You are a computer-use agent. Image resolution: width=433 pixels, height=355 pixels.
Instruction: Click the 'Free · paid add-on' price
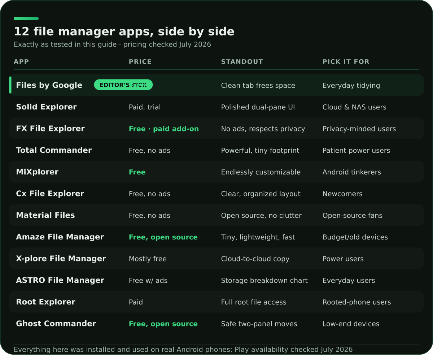click(164, 129)
